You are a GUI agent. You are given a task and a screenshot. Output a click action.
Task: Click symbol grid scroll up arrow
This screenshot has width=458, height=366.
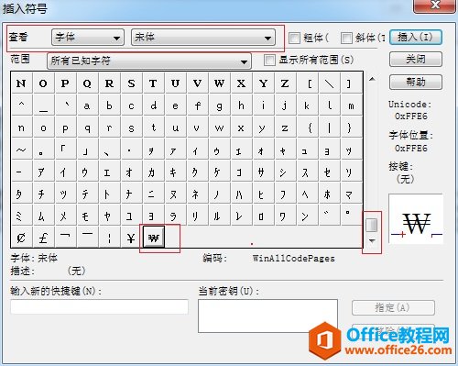(372, 79)
